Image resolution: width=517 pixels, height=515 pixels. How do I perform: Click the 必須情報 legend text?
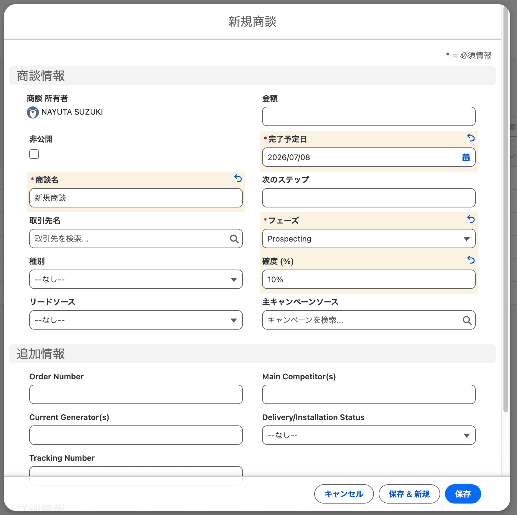[x=475, y=55]
